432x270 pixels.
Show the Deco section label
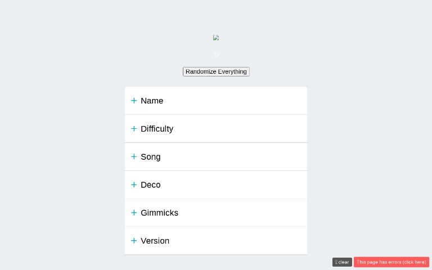pyautogui.click(x=151, y=184)
